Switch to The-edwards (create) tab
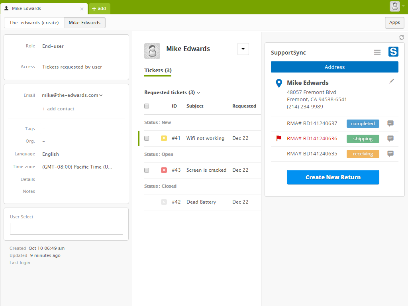This screenshot has width=408, height=306. [x=34, y=23]
